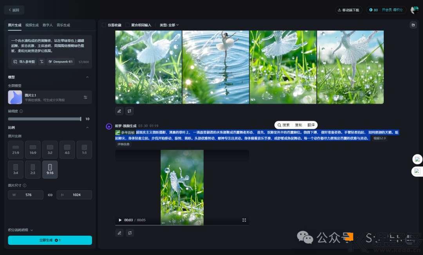The height and width of the screenshot is (255, 423).
Task: Enable the 仅看收藏 checkbox
Action: click(x=104, y=25)
